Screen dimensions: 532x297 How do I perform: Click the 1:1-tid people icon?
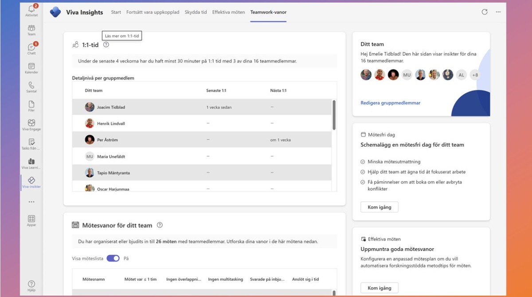(x=75, y=45)
